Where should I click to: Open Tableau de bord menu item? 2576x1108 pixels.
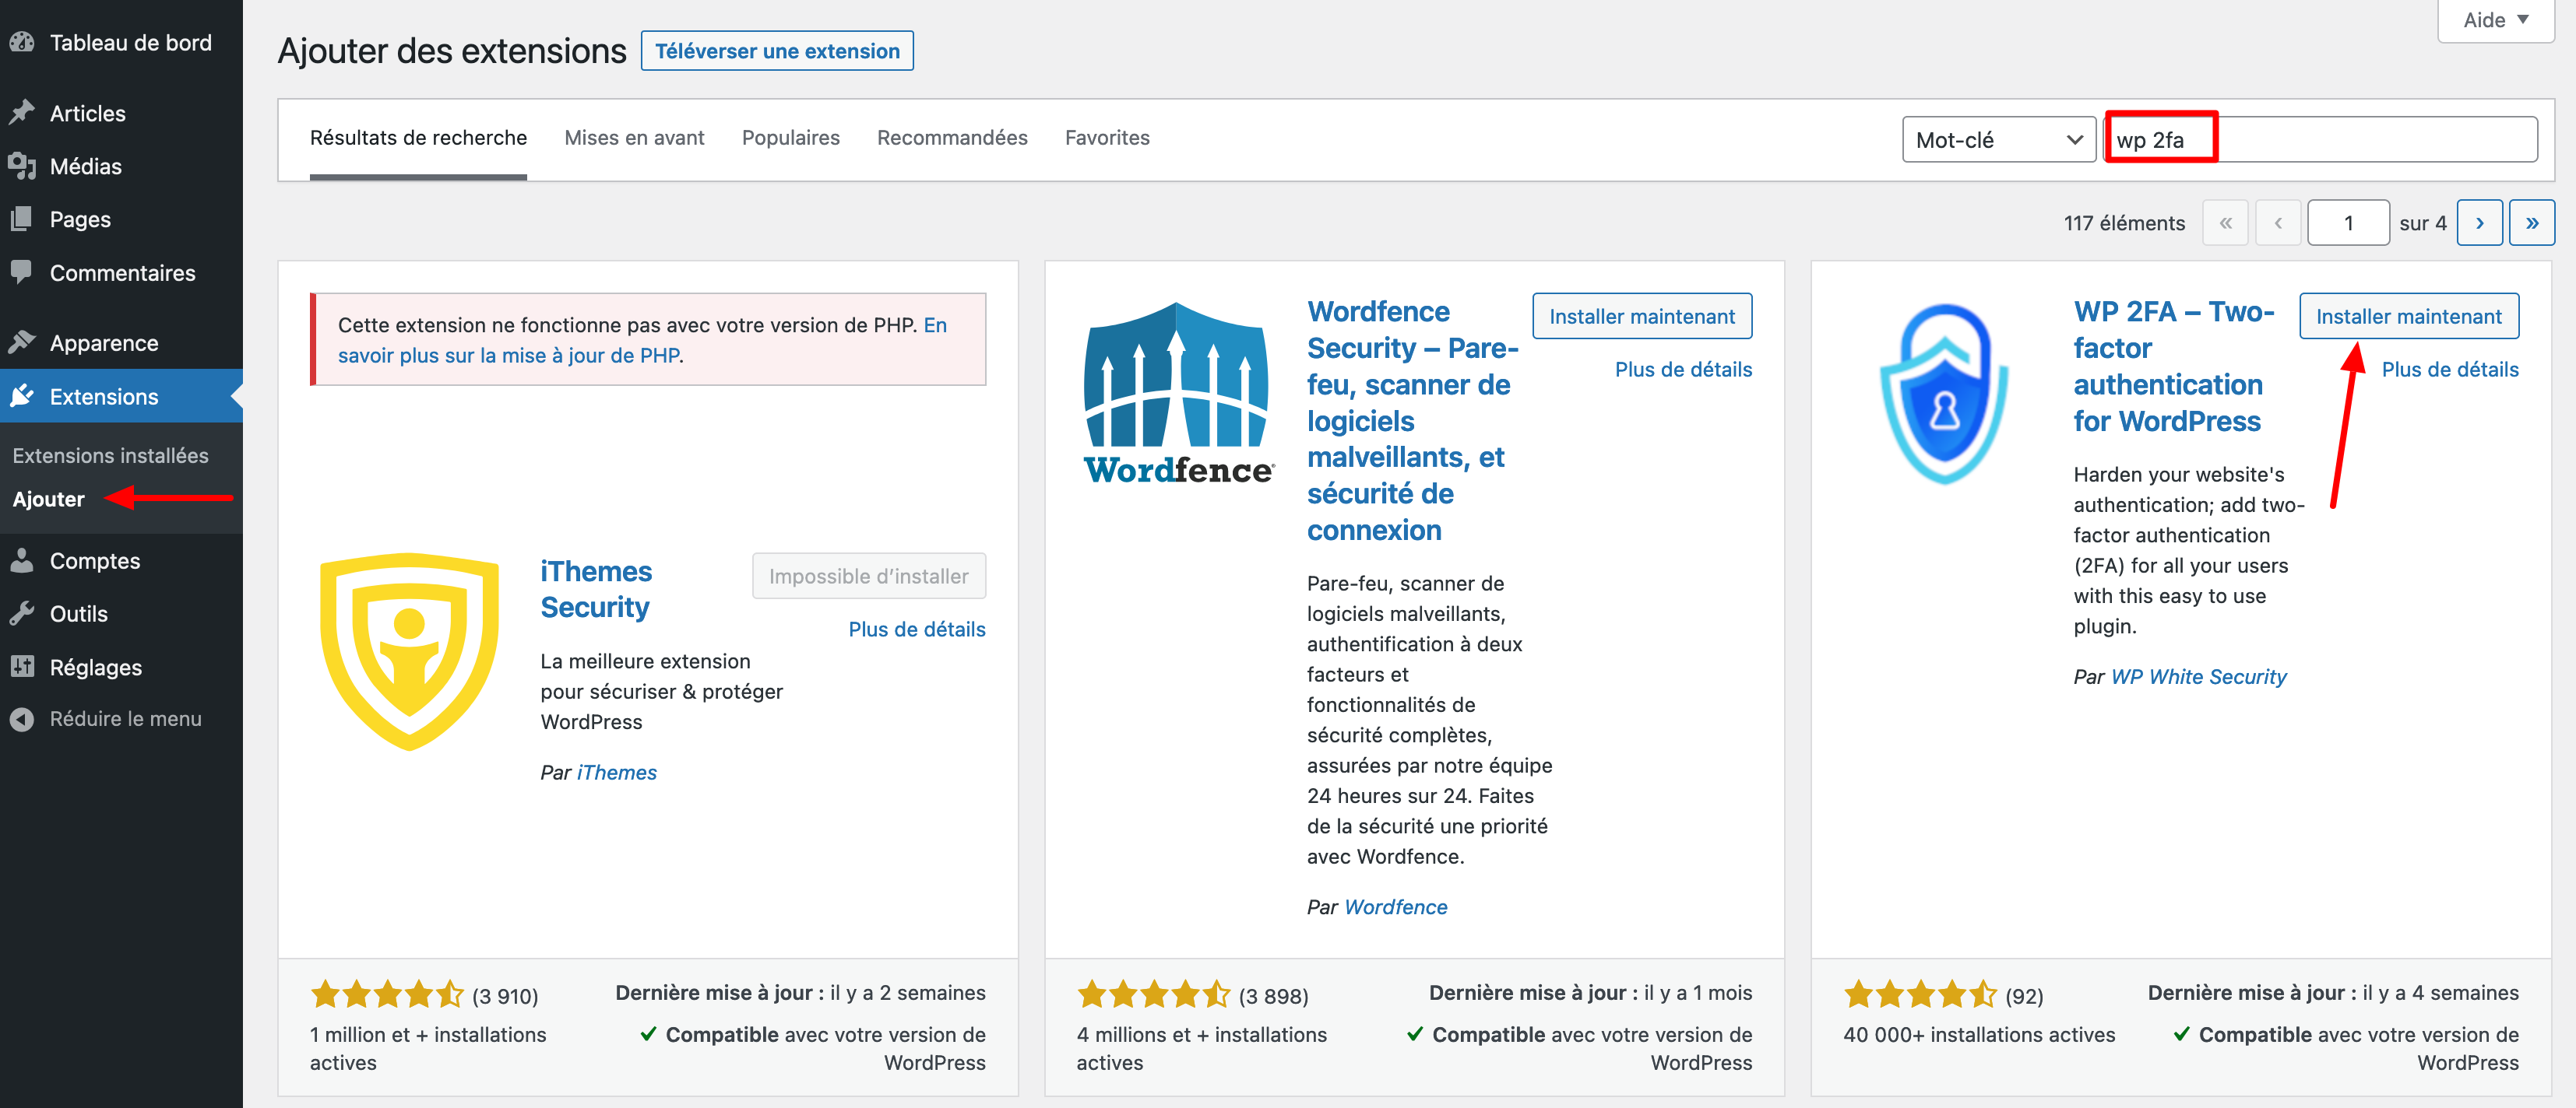click(x=121, y=42)
